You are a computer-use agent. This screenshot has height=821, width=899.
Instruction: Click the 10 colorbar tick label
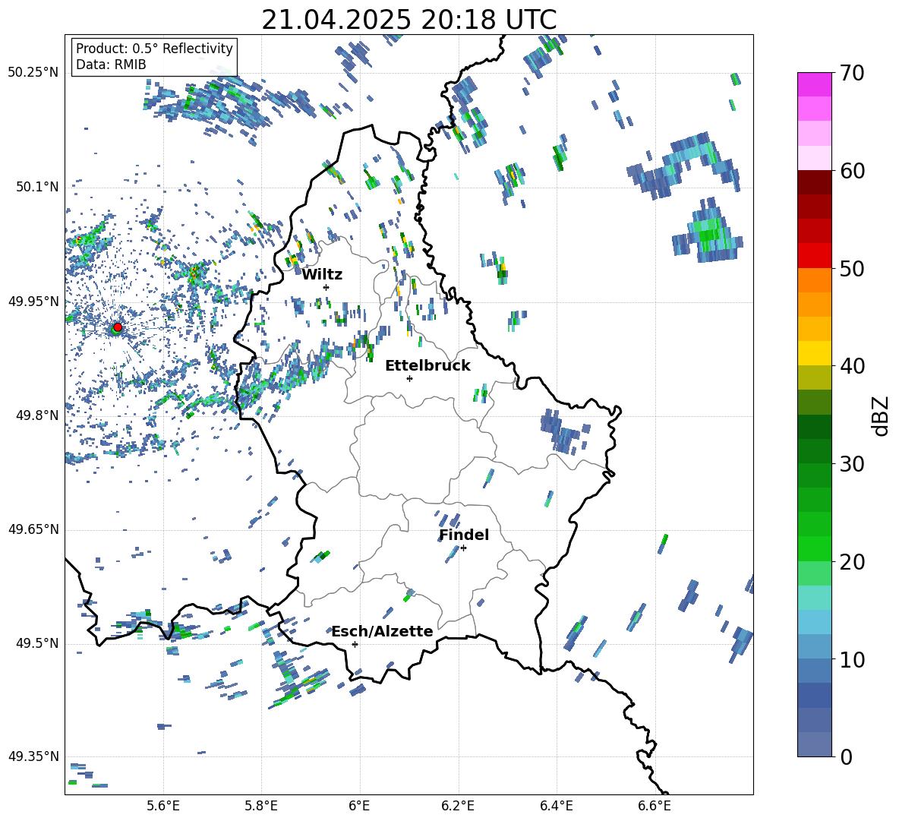click(x=851, y=659)
